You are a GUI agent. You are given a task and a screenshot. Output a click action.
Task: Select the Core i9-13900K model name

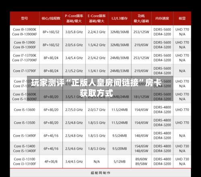point(25,29)
